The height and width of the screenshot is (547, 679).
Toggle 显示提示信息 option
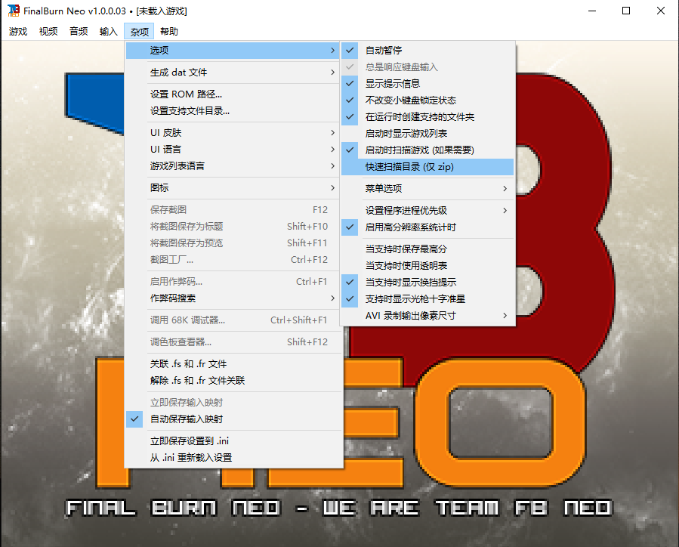coord(427,84)
